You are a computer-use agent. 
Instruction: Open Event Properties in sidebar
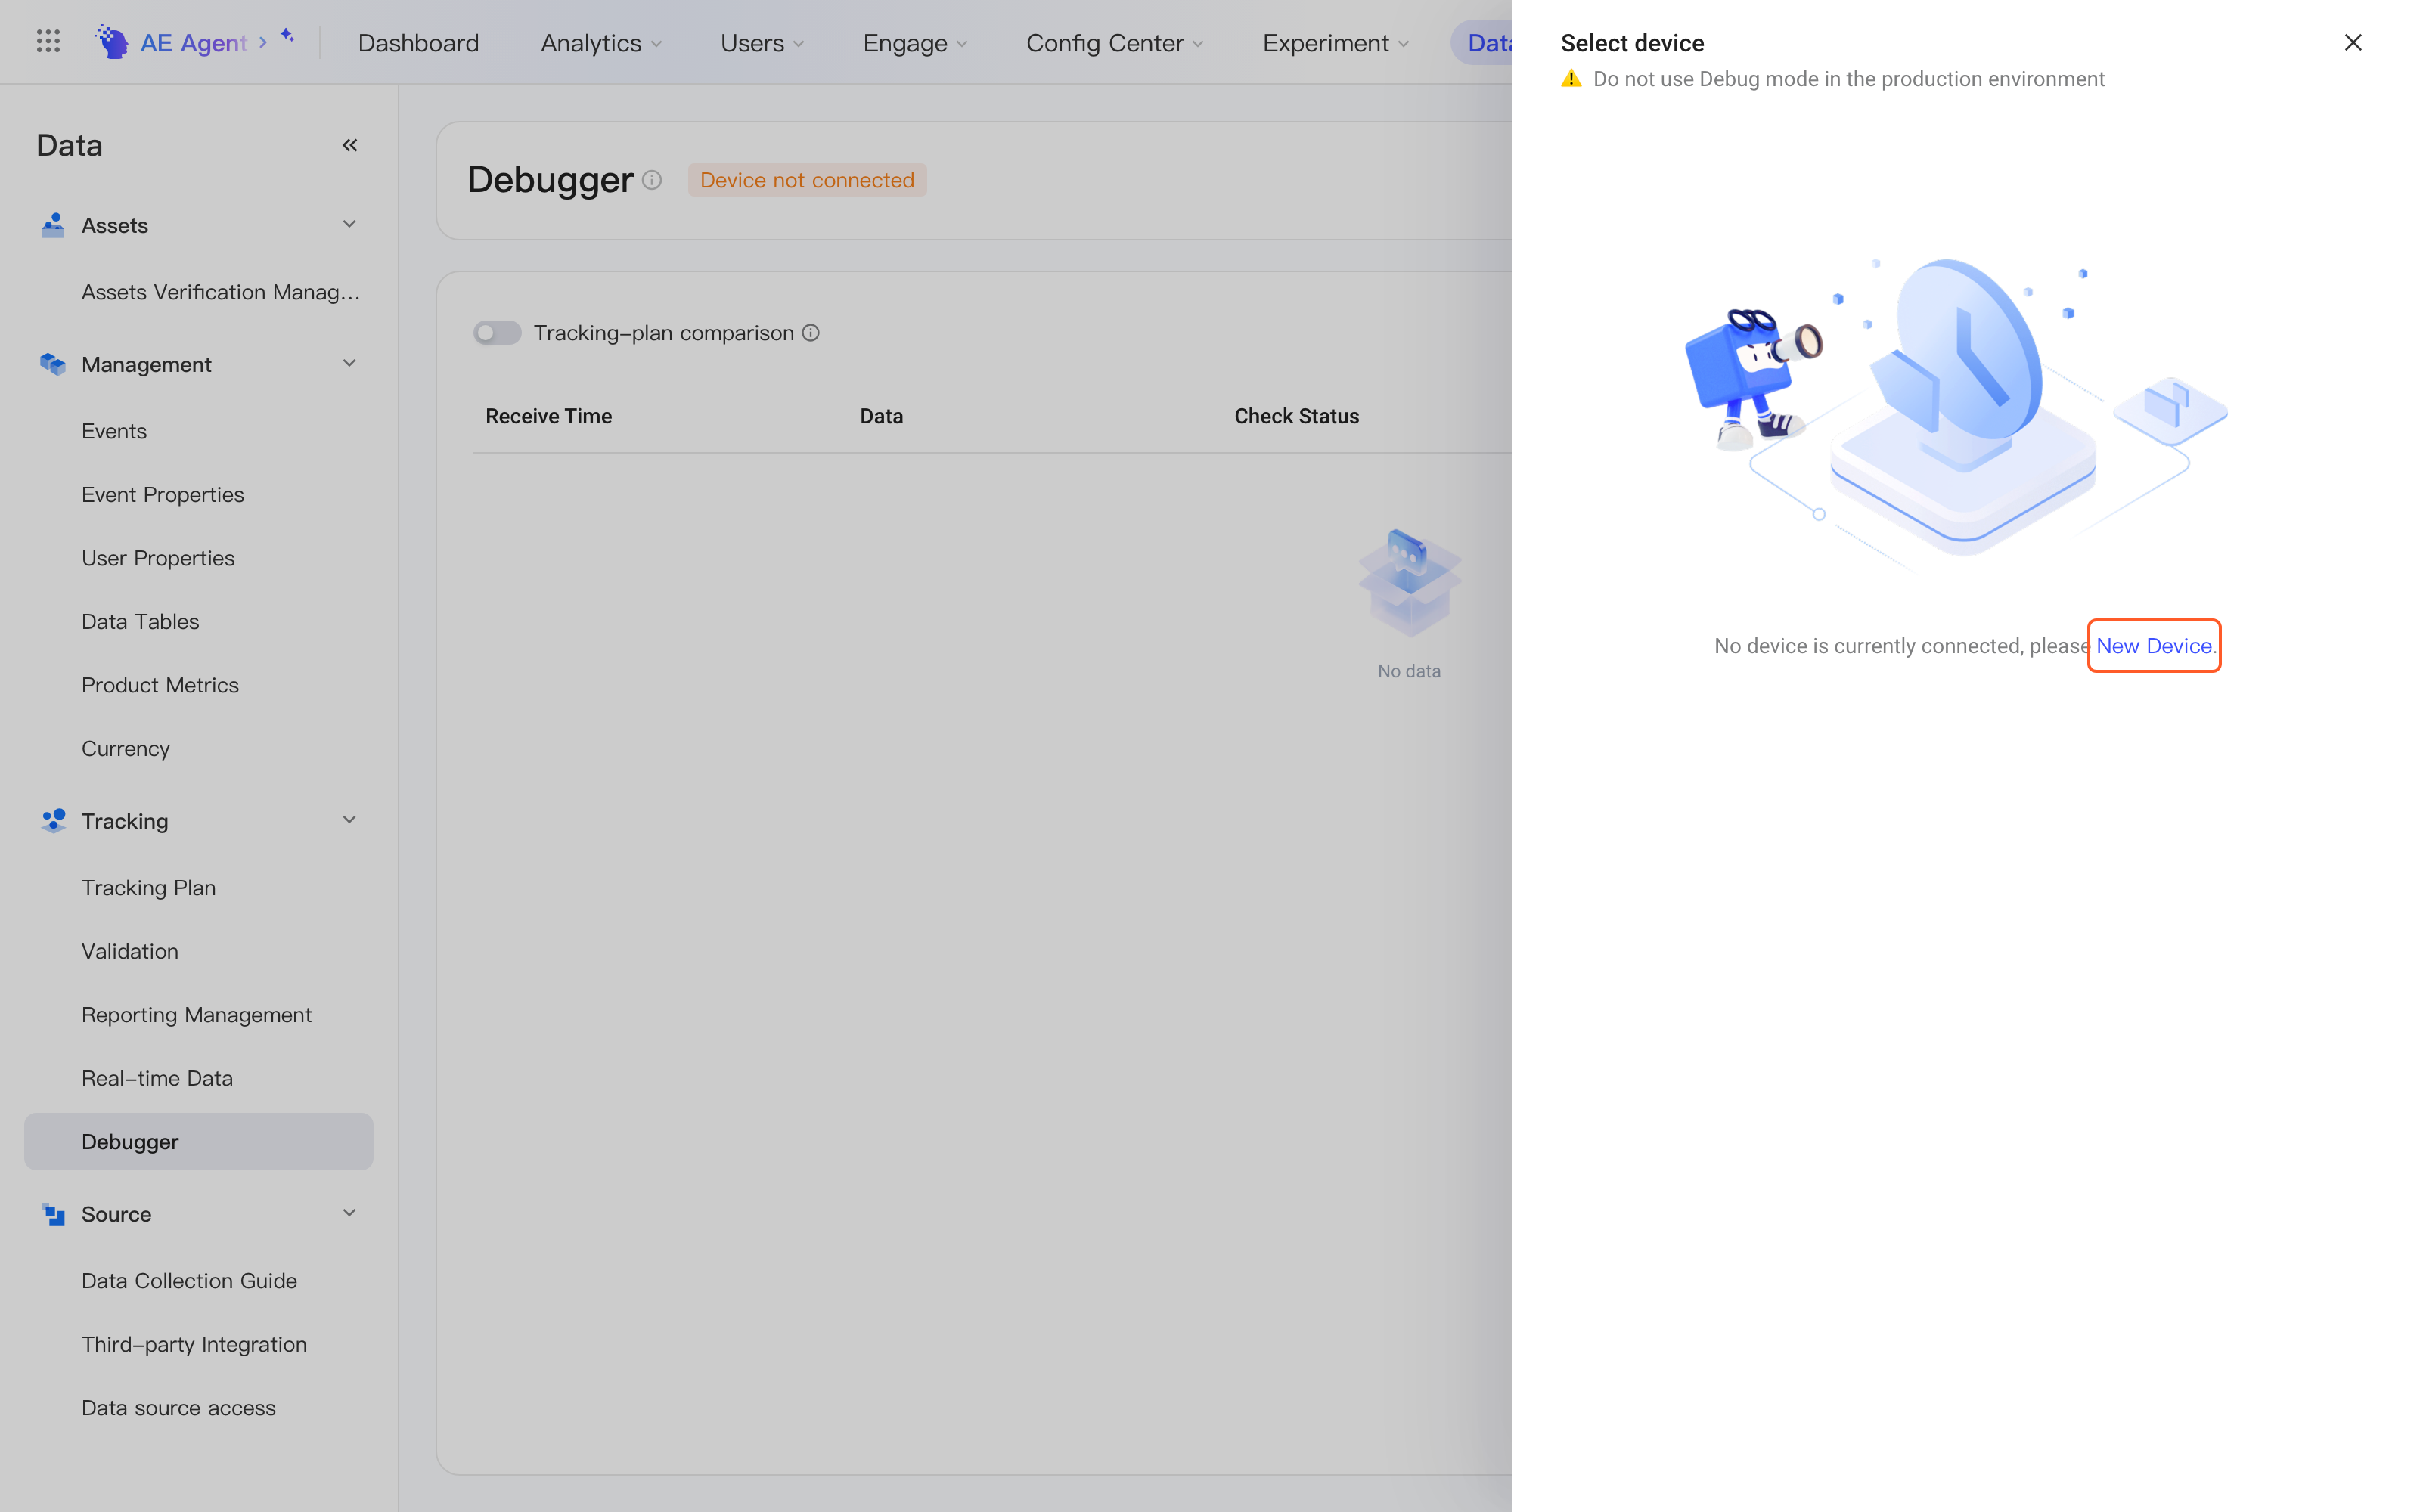point(163,495)
